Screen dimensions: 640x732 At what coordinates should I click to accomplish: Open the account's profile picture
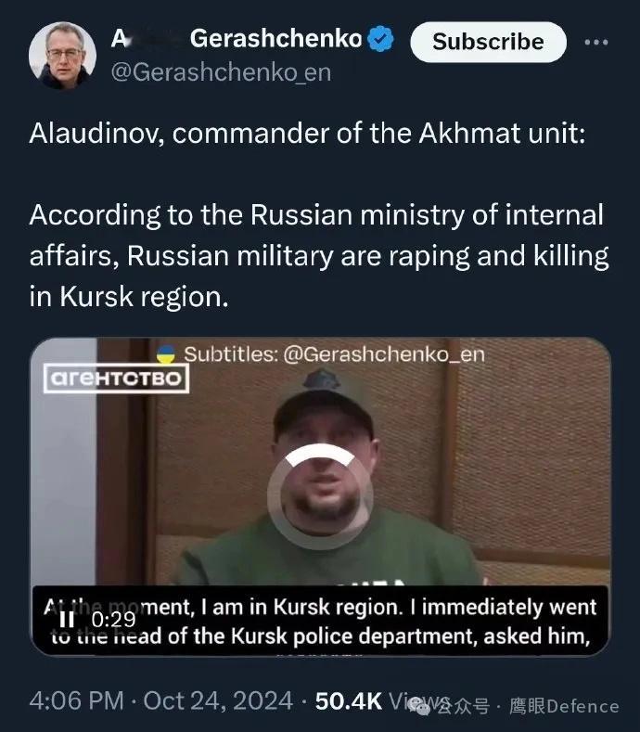coord(62,55)
